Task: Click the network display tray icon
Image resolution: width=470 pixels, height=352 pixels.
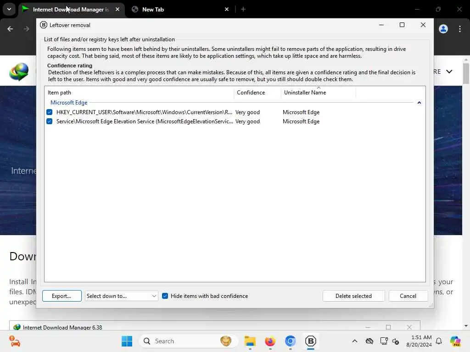Action: 384,341
